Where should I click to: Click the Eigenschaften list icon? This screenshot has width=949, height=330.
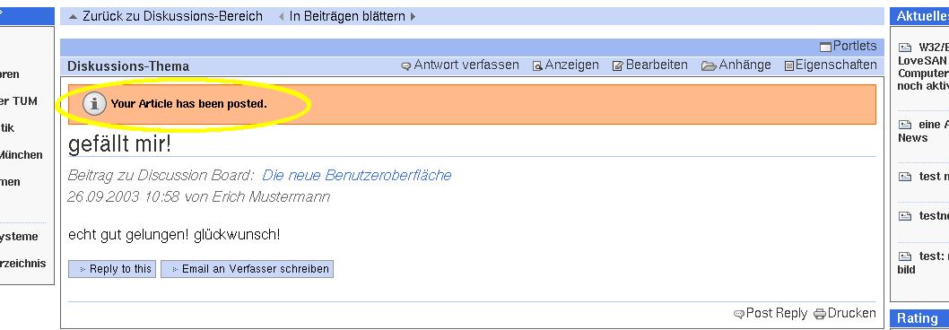click(x=789, y=65)
